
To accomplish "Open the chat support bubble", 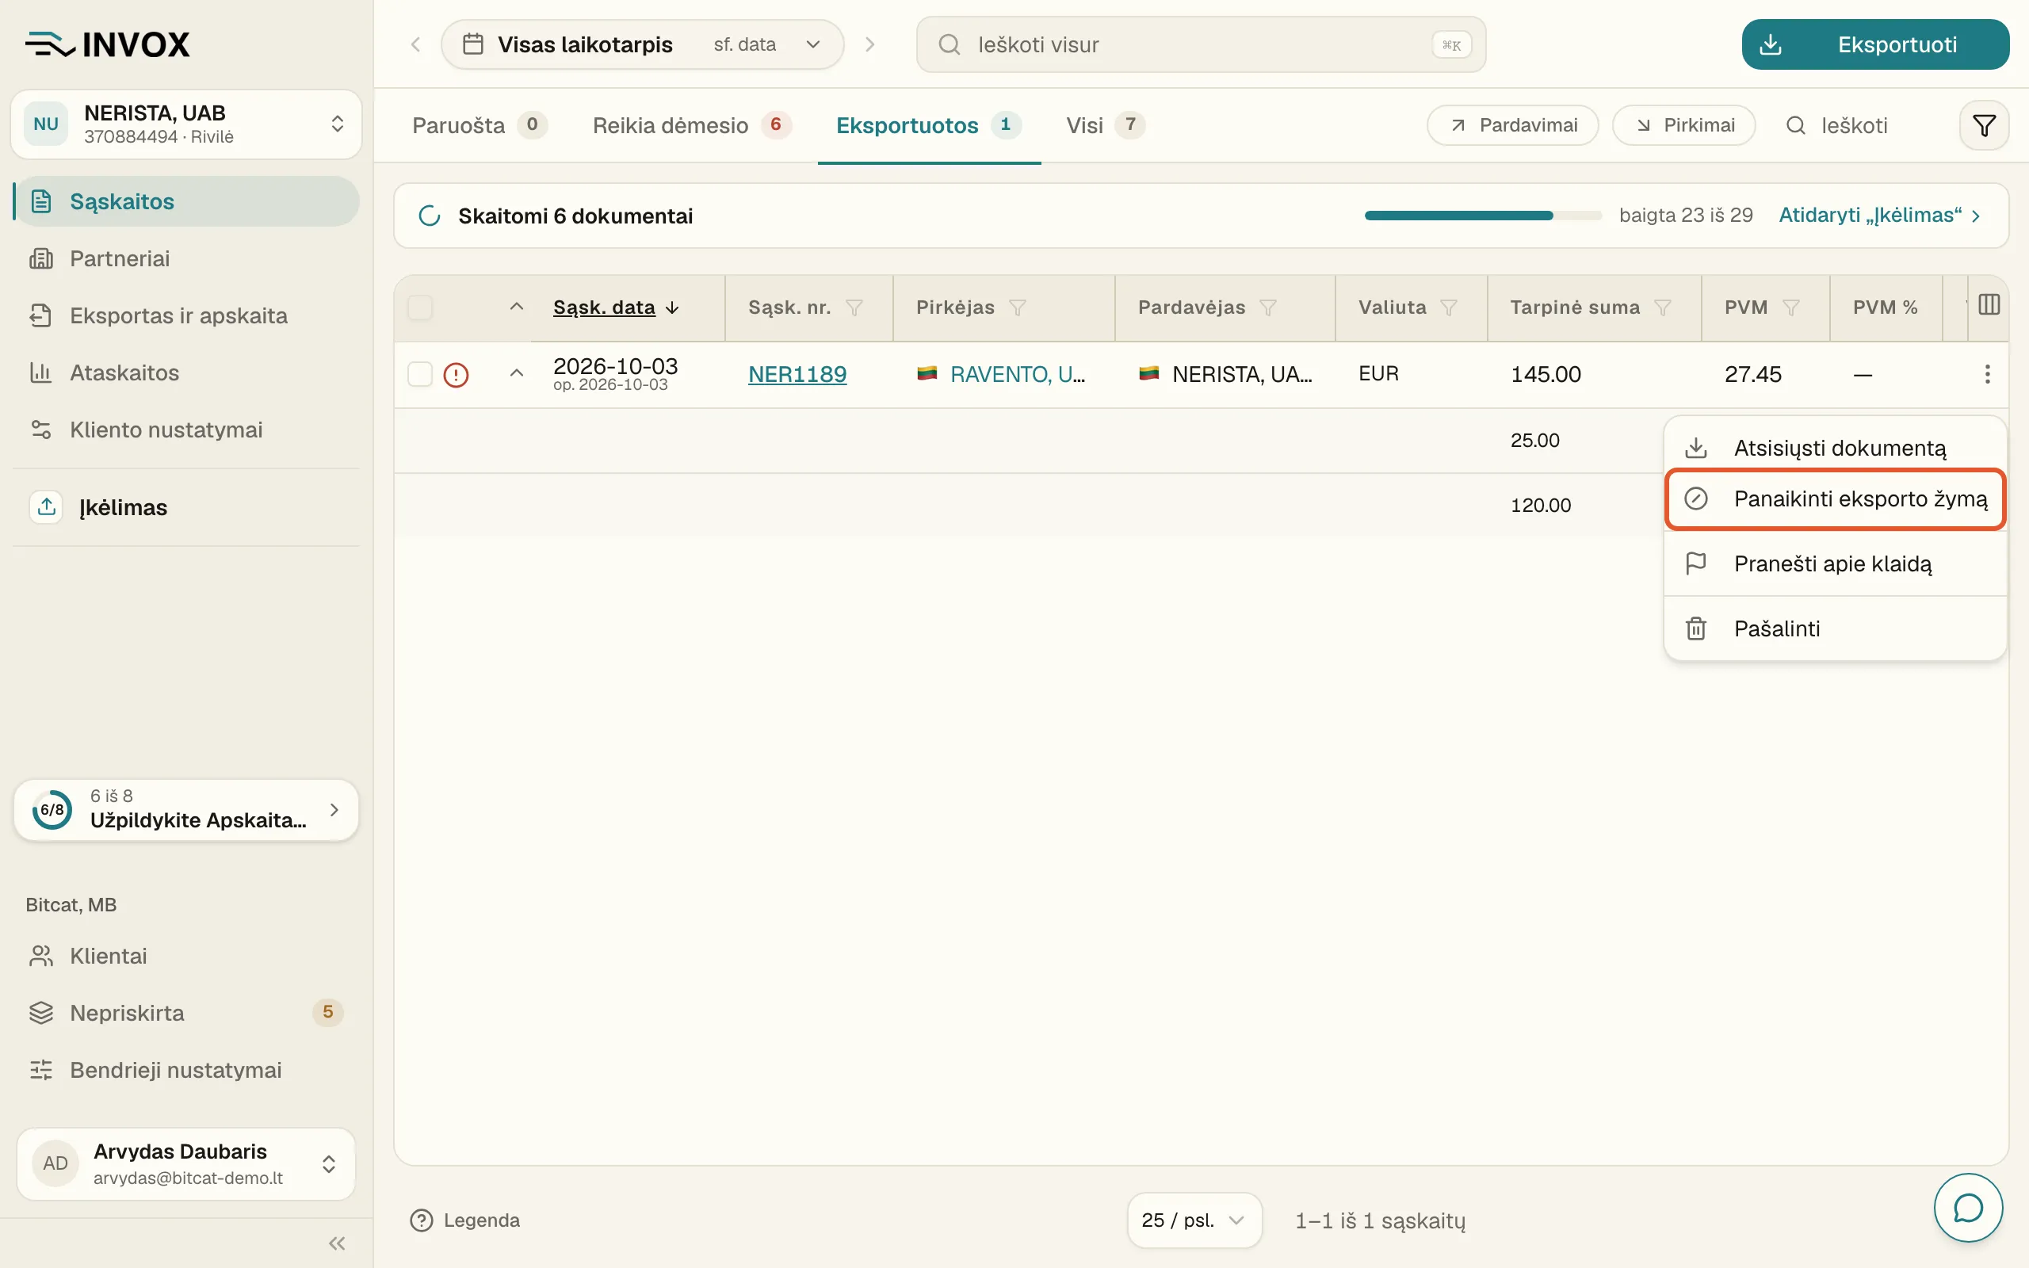I will pyautogui.click(x=1968, y=1208).
